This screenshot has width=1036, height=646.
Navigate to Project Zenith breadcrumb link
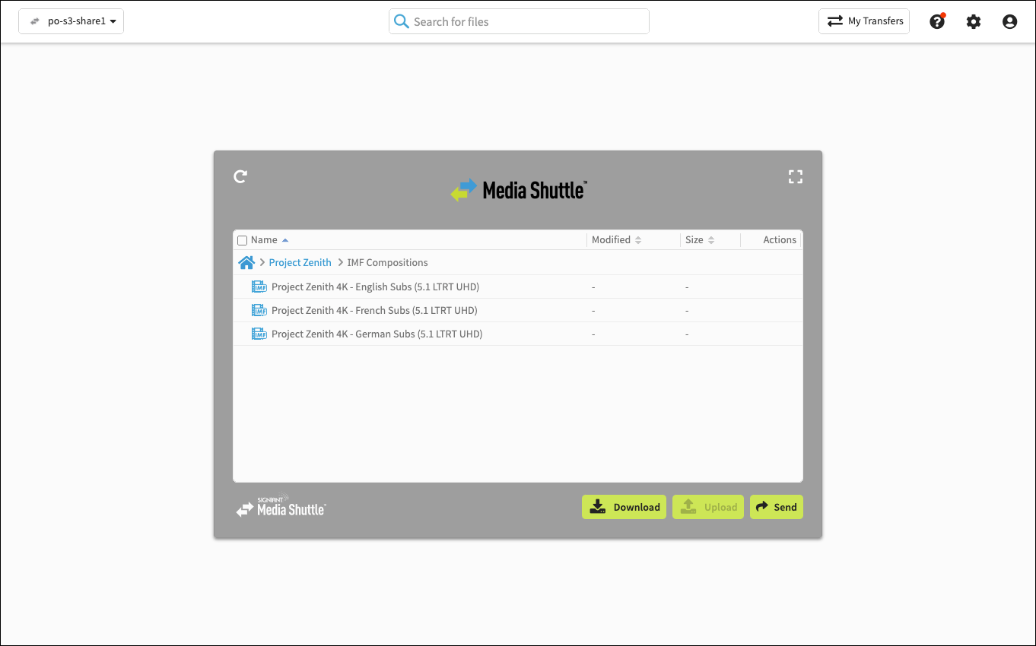point(300,263)
